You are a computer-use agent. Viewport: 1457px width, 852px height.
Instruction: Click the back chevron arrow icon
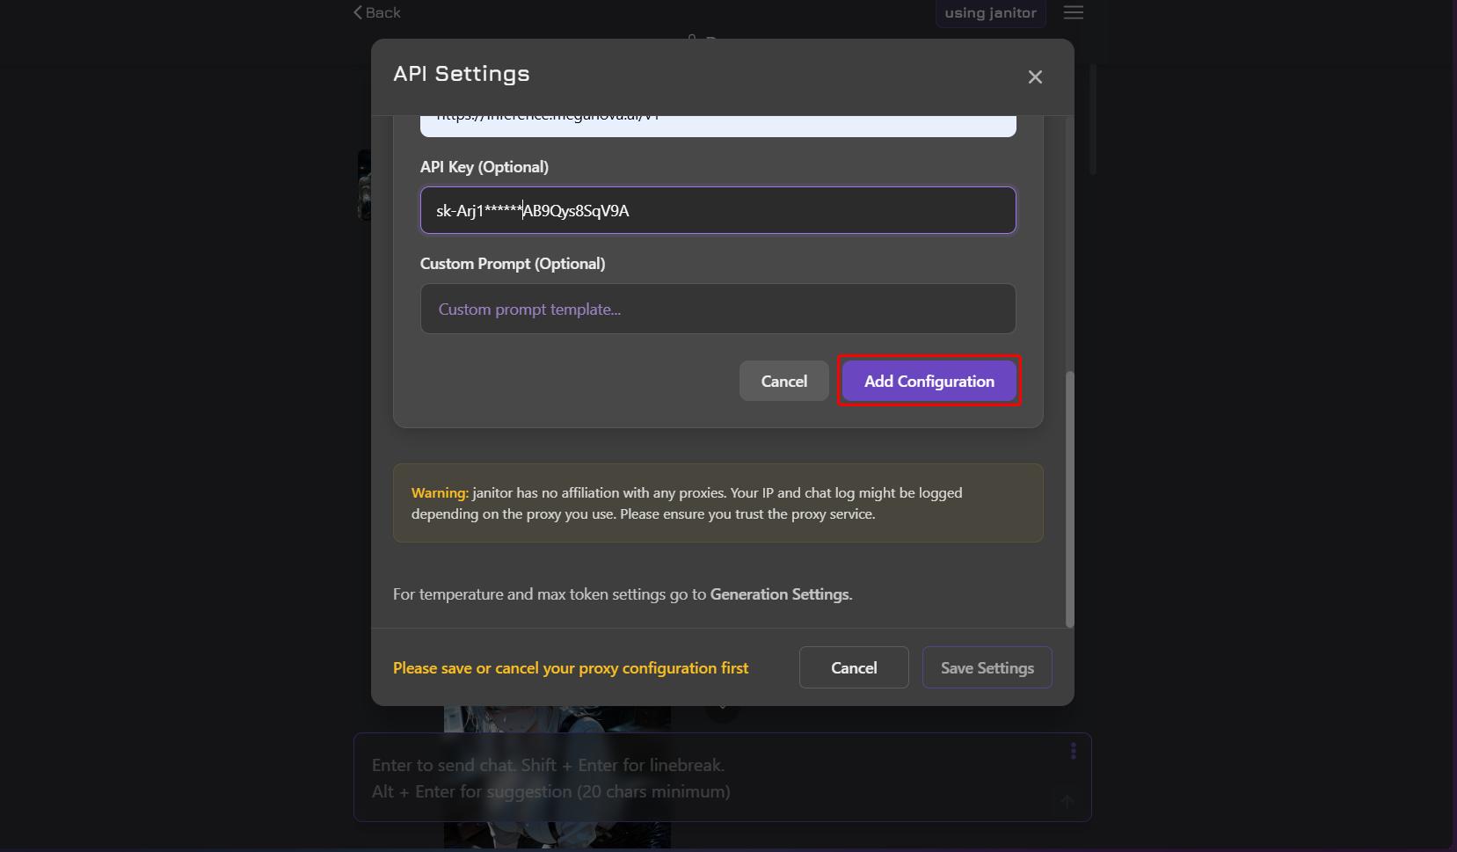pos(358,12)
